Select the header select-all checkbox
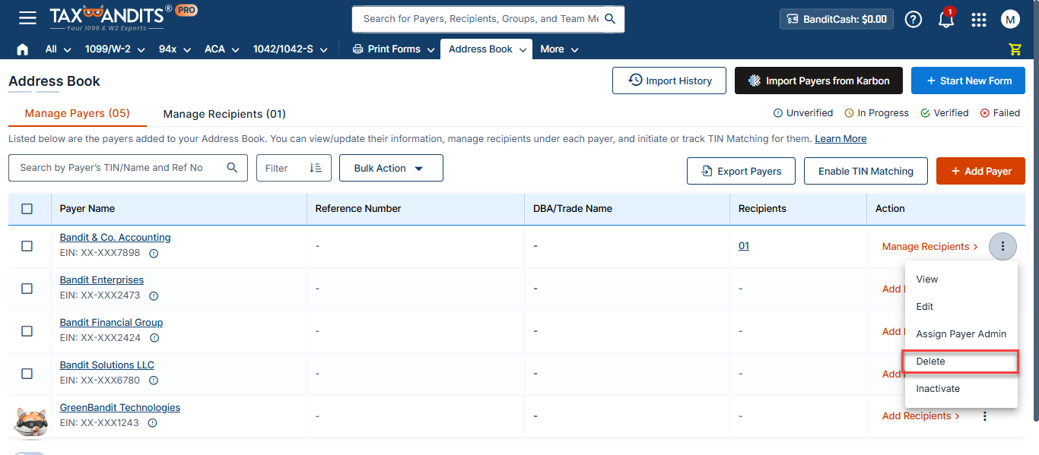Image resolution: width=1039 pixels, height=455 pixels. [x=27, y=209]
